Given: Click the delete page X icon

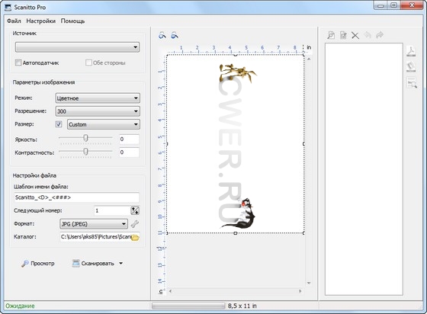Looking at the screenshot, I should tap(355, 35).
